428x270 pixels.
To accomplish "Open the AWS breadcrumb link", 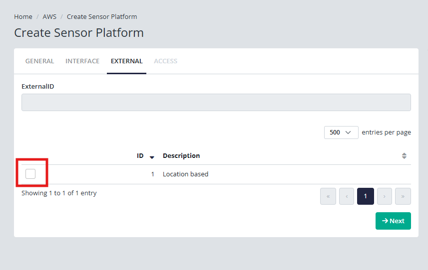I will pos(49,16).
